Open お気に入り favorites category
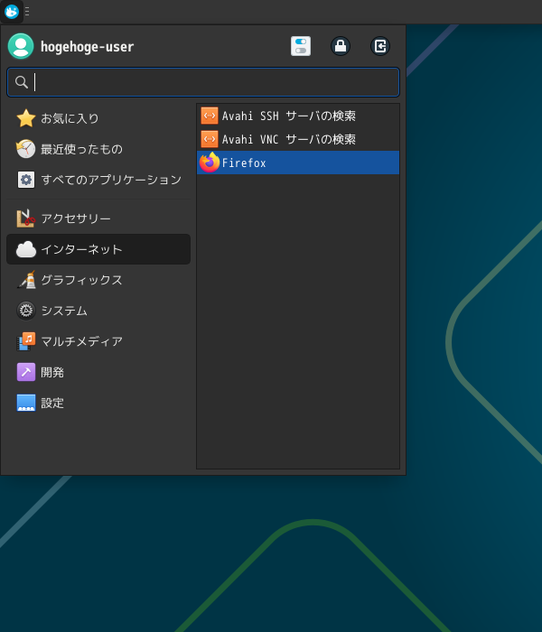542x632 pixels. click(x=70, y=118)
